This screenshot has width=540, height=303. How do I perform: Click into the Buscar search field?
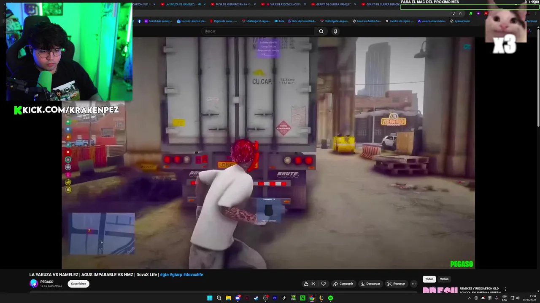258,31
